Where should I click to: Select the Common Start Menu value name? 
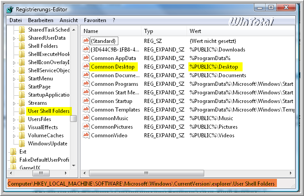point(115,92)
